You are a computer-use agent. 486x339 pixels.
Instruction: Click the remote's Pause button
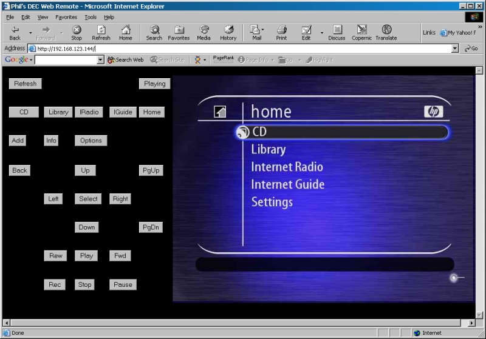tap(123, 284)
